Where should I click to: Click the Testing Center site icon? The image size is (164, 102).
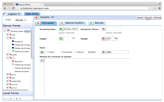tap(8, 31)
